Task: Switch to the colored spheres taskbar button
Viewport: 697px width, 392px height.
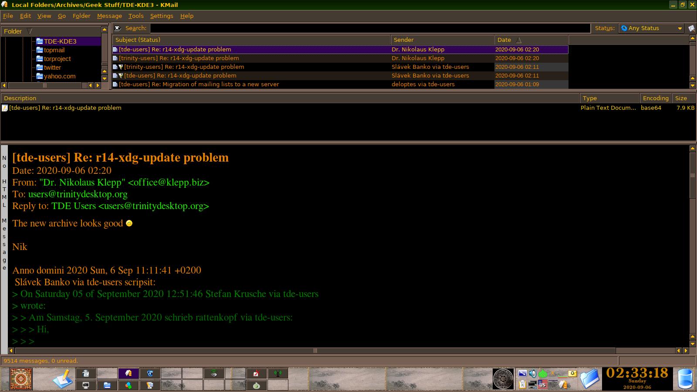Action: pos(129,385)
